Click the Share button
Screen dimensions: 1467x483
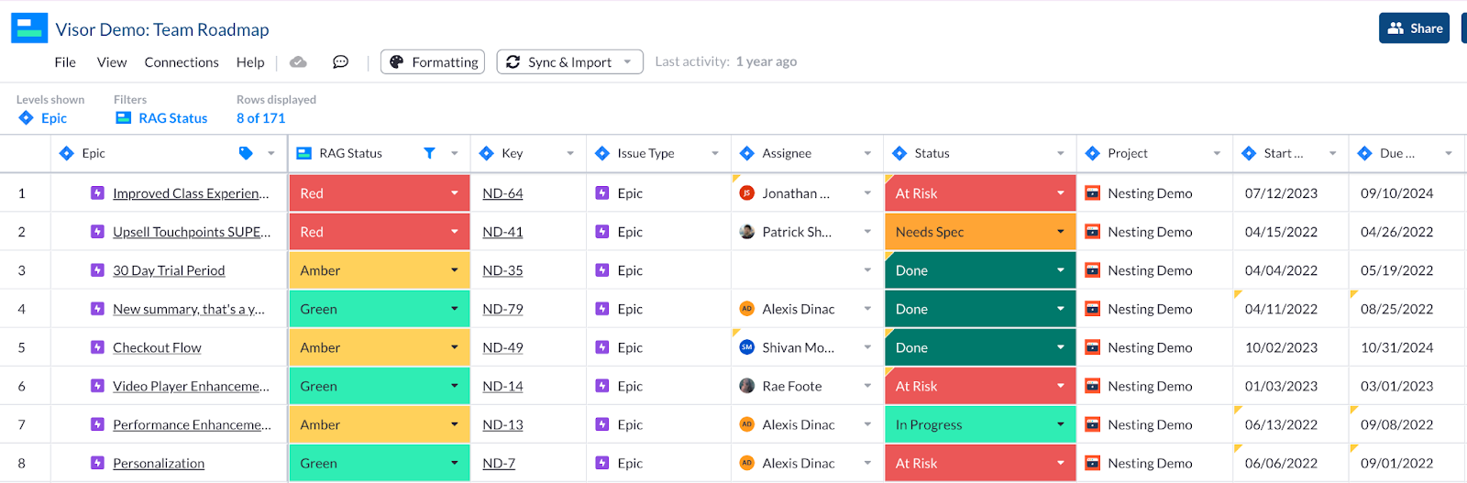(x=1415, y=28)
